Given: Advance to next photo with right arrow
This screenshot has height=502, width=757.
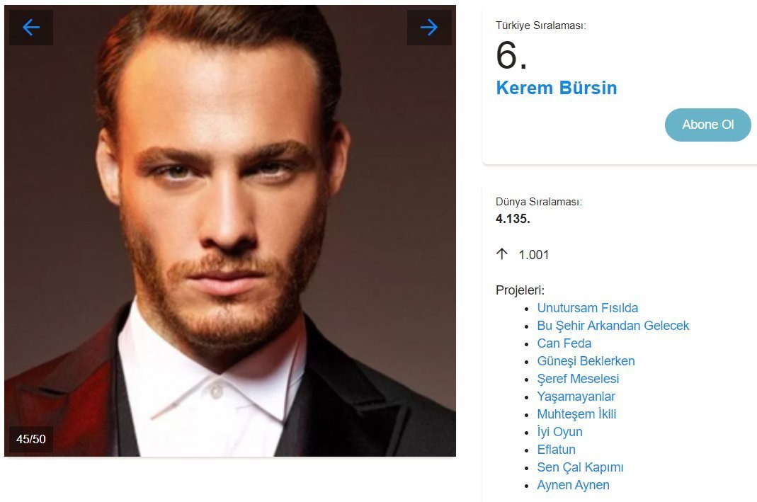Looking at the screenshot, I should 429,28.
